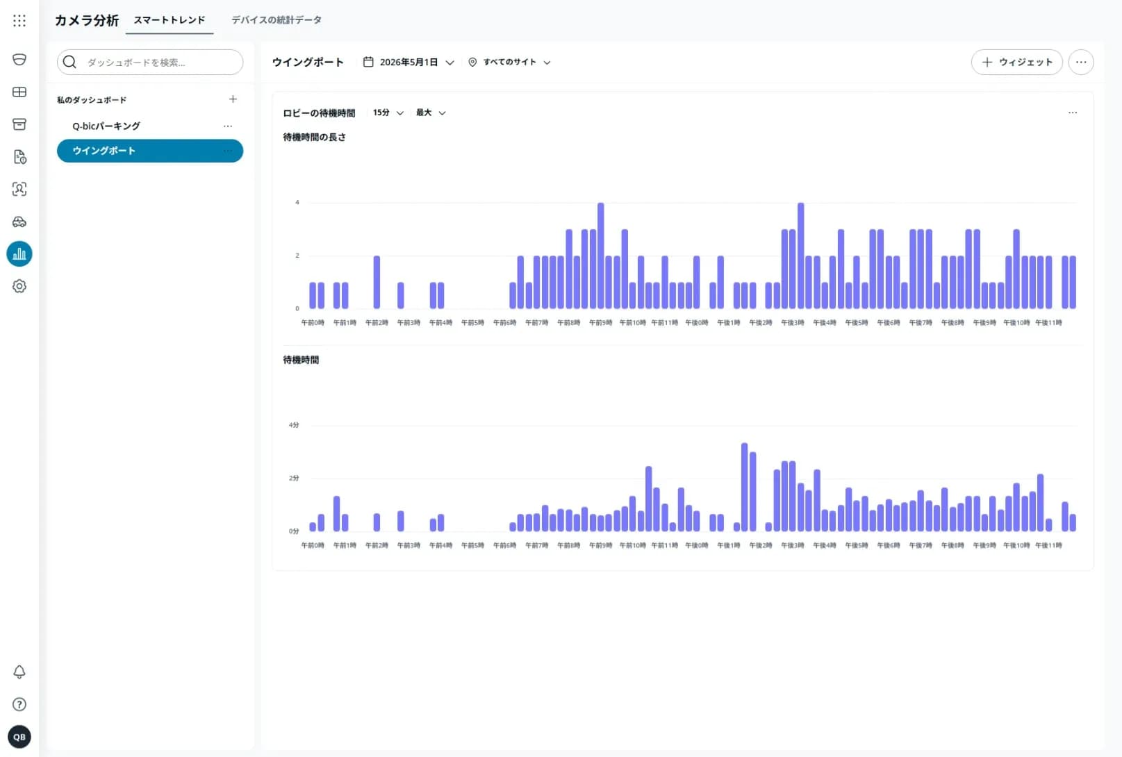
Task: Open the video wall grid icon
Action: click(x=19, y=92)
